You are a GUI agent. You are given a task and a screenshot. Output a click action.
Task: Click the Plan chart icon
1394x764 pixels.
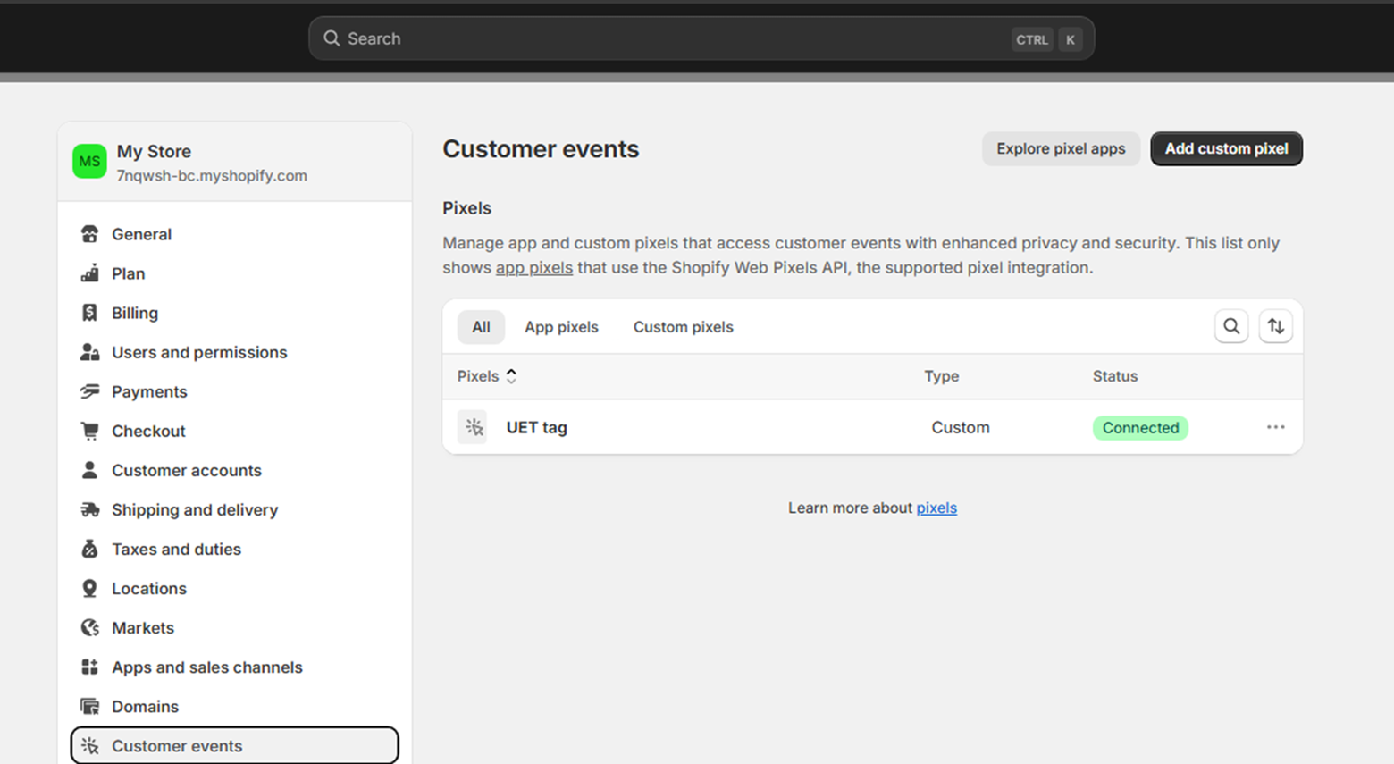tap(89, 273)
